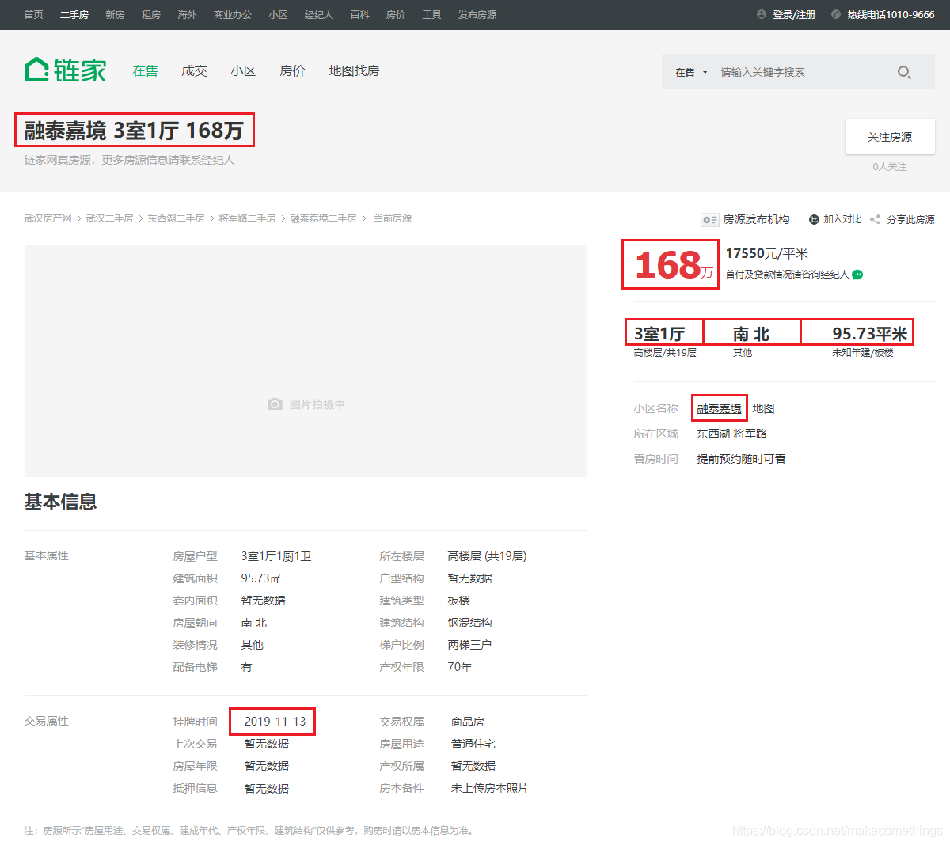The height and width of the screenshot is (845, 950).
Task: Click 武汉二手房 breadcrumb link
Action: point(109,218)
